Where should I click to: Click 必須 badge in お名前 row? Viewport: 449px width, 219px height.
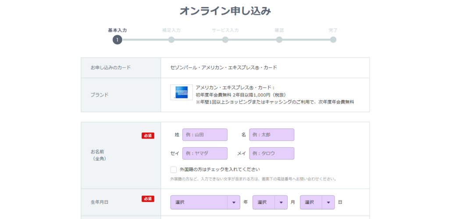click(148, 136)
